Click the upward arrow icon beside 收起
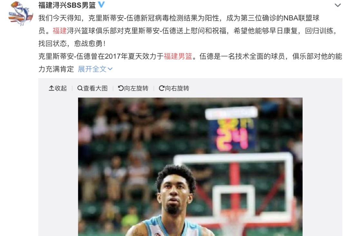The height and width of the screenshot is (236, 348). (51, 88)
